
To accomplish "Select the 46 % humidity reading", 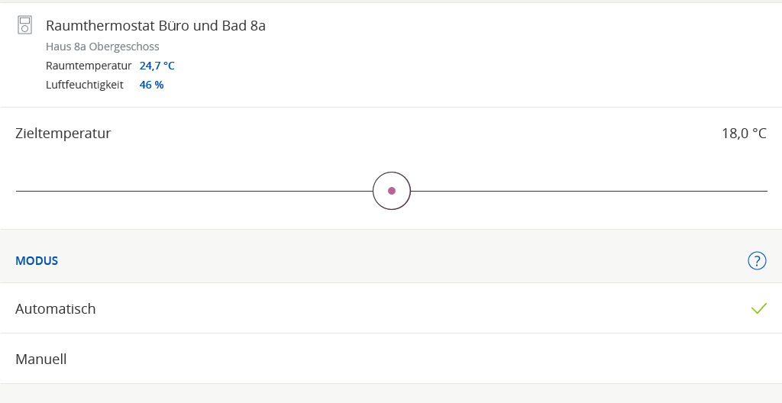I will coord(151,85).
